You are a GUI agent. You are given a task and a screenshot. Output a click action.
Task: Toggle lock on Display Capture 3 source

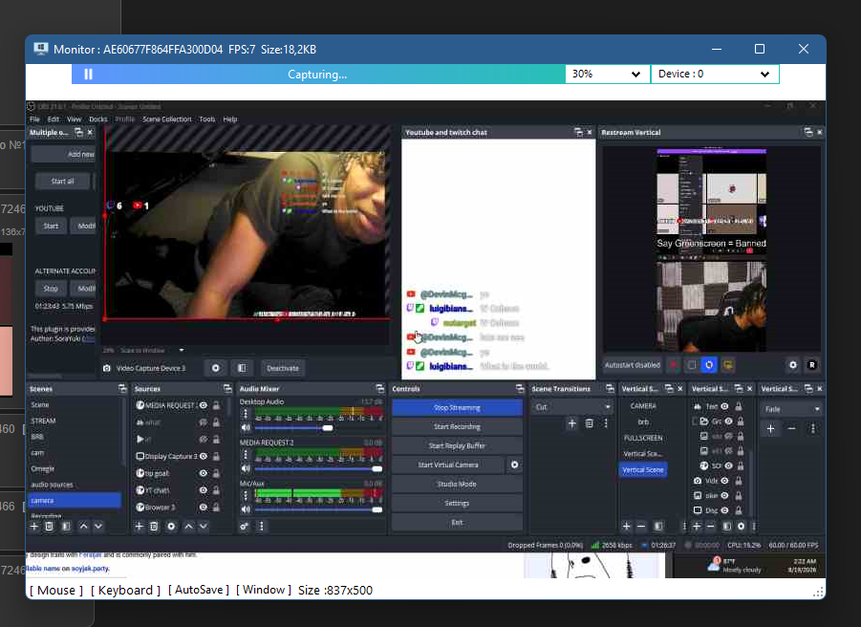pyautogui.click(x=216, y=456)
